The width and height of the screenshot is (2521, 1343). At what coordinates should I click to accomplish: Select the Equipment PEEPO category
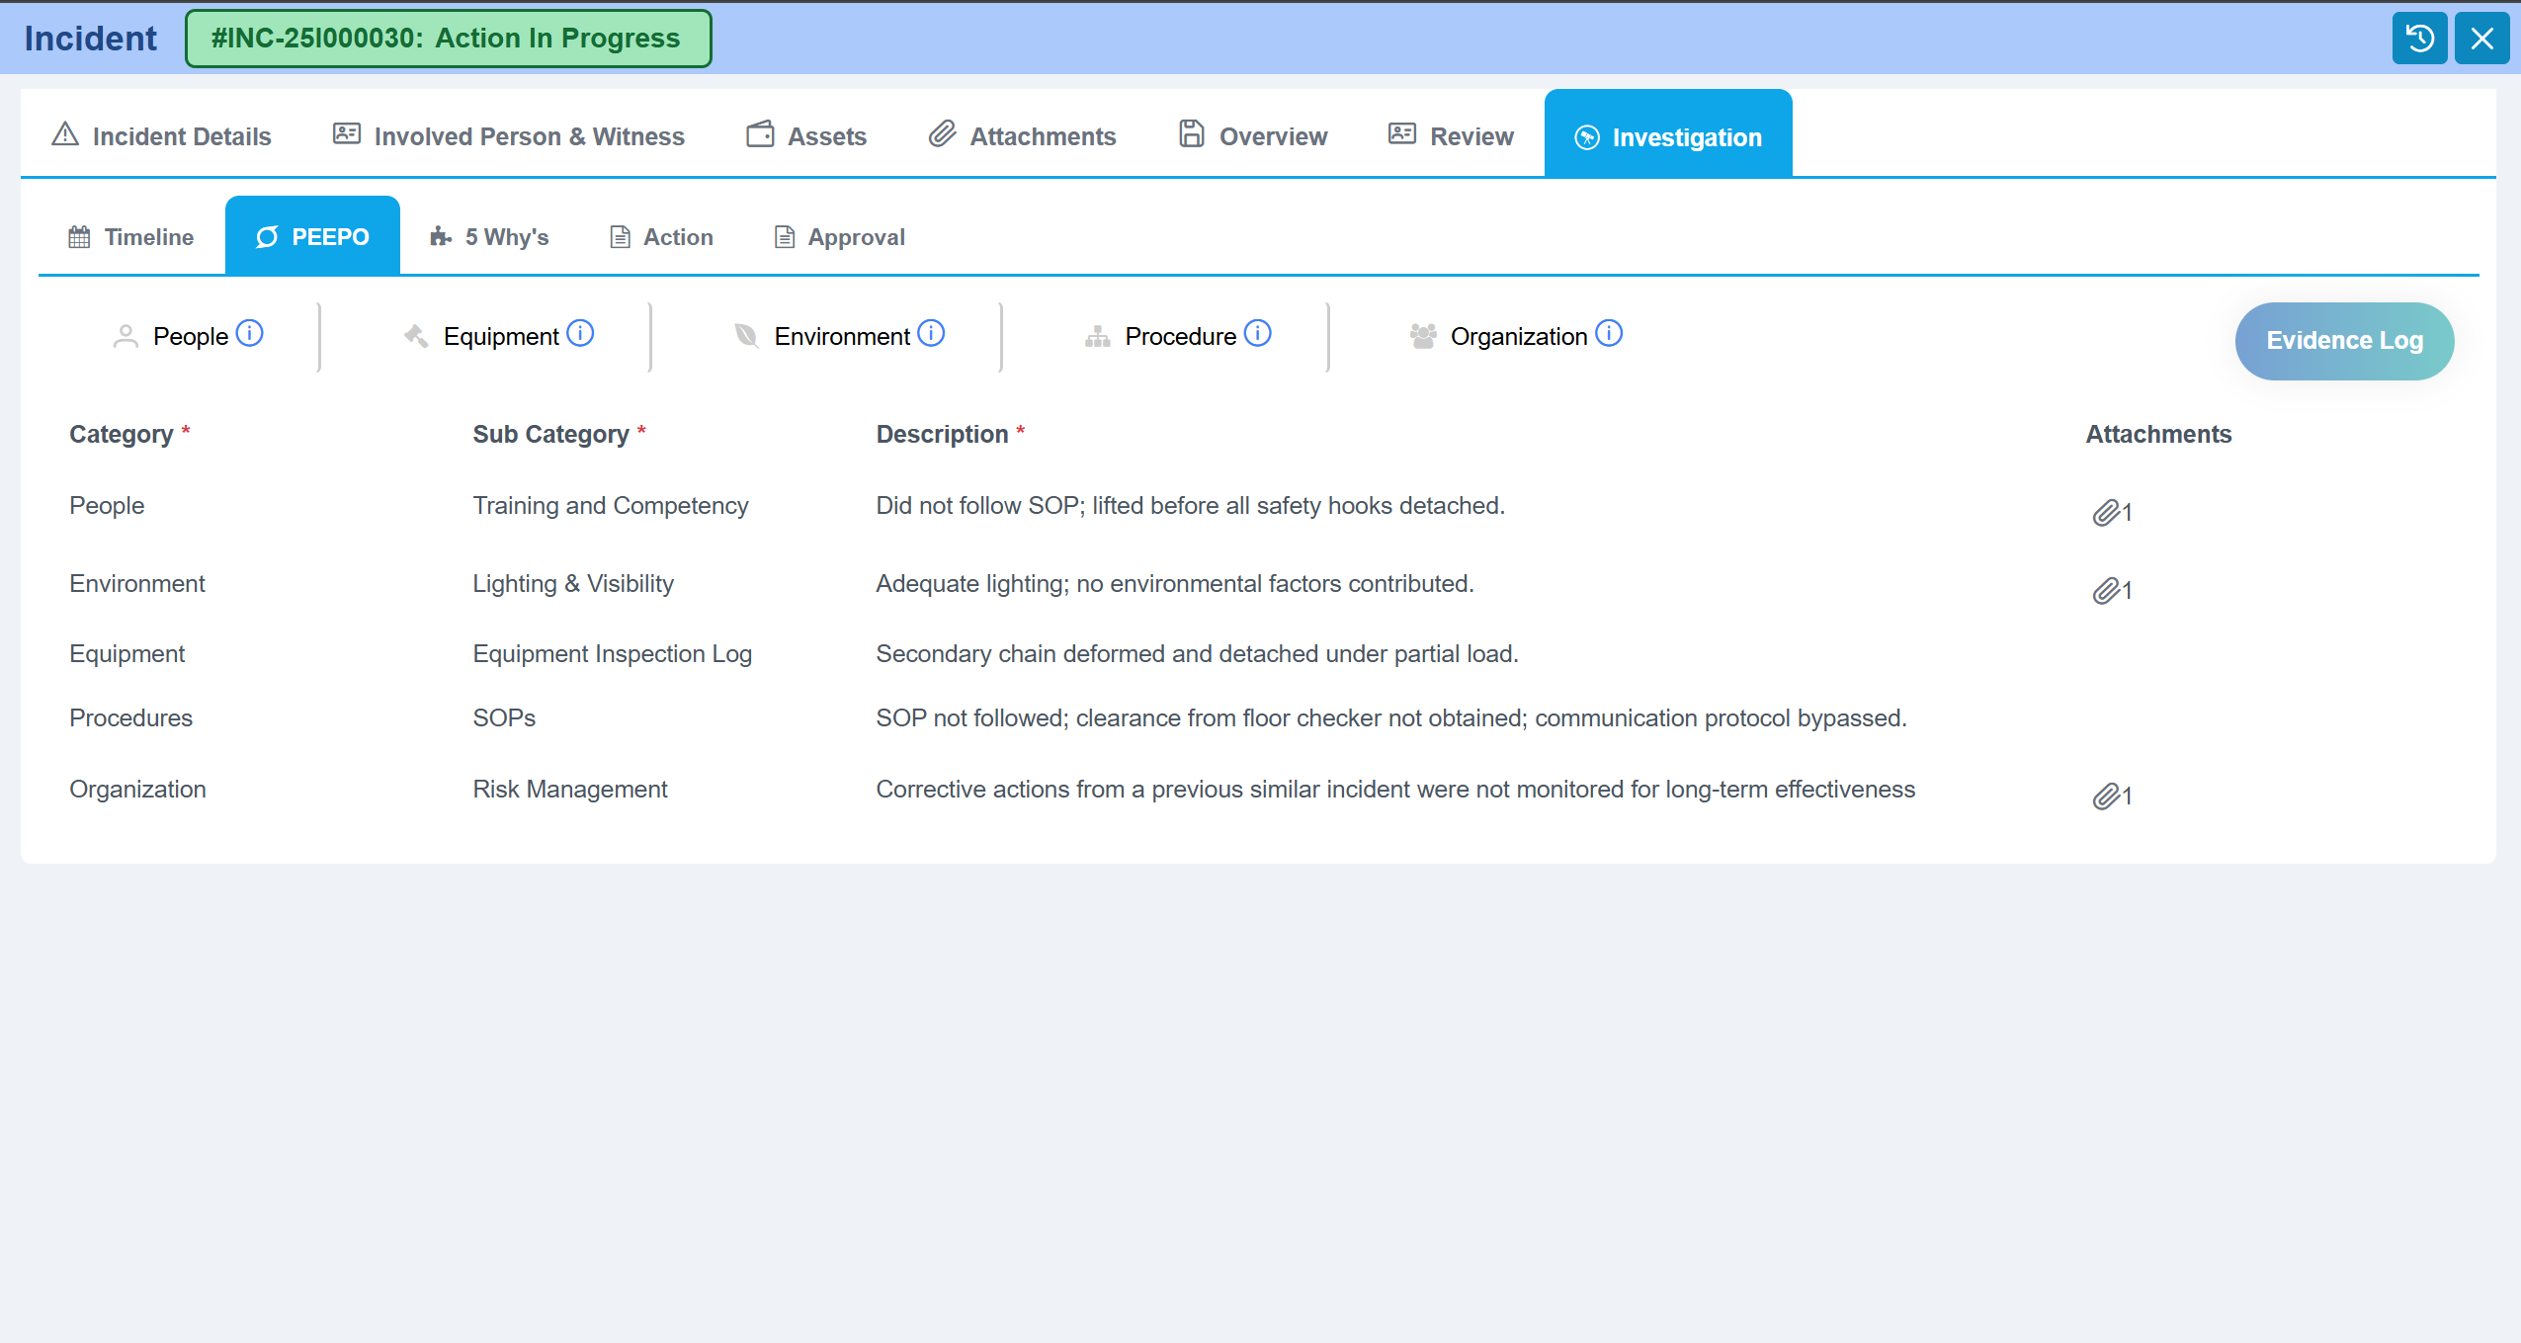pos(500,337)
